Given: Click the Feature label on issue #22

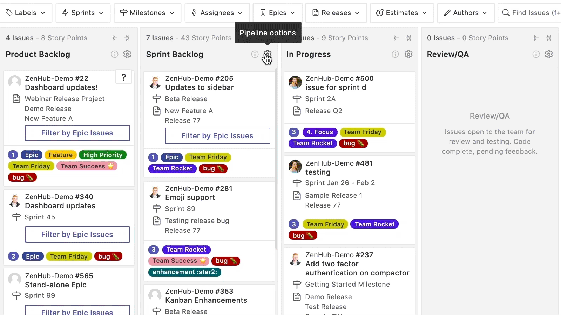Looking at the screenshot, I should (61, 155).
